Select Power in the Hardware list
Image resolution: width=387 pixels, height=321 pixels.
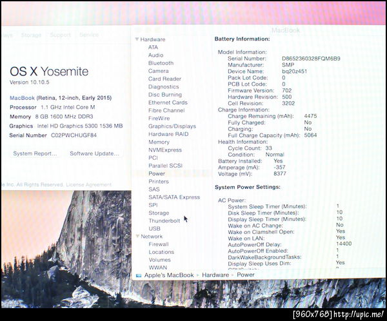pyautogui.click(x=157, y=173)
